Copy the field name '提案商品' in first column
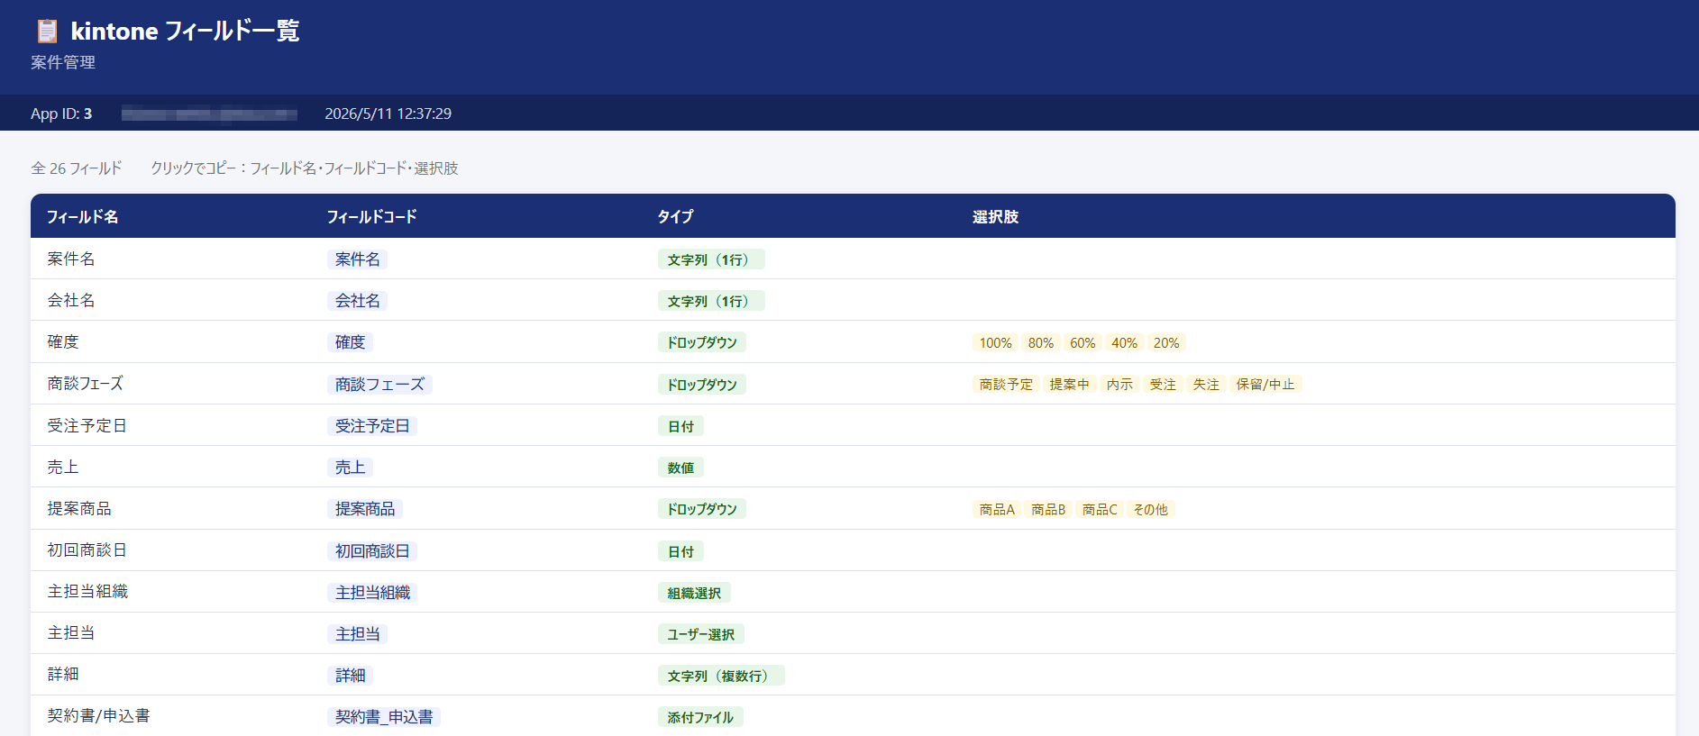The width and height of the screenshot is (1699, 736). [x=79, y=508]
